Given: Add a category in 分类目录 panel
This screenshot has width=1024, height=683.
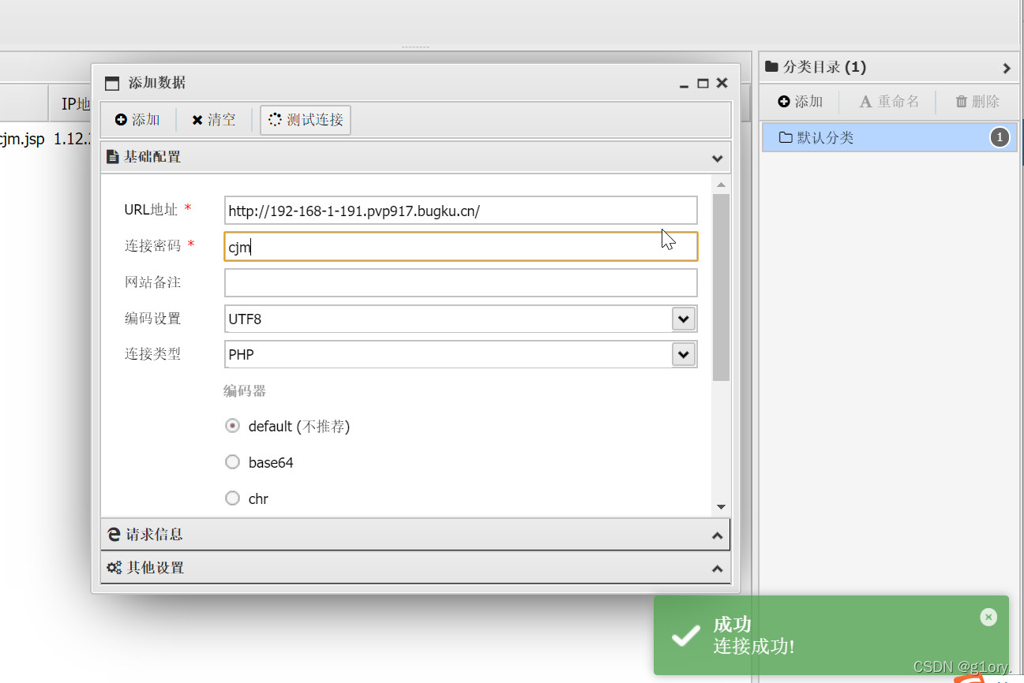Looking at the screenshot, I should point(800,102).
